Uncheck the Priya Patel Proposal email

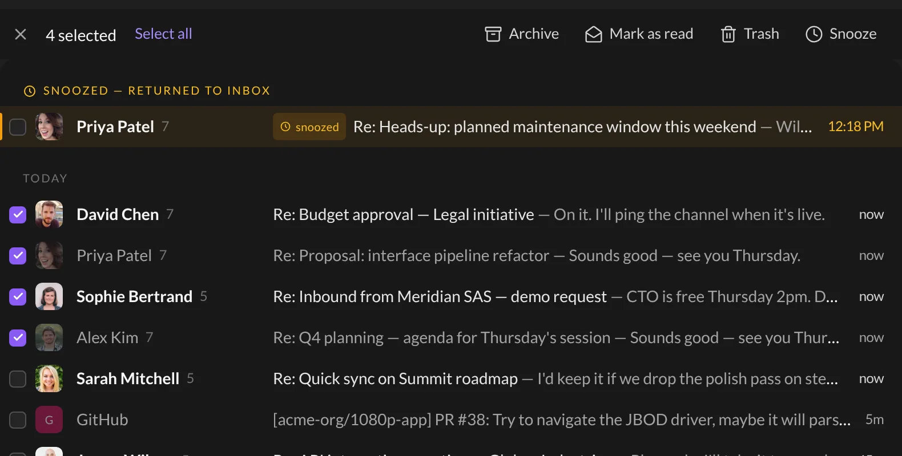[x=18, y=255]
